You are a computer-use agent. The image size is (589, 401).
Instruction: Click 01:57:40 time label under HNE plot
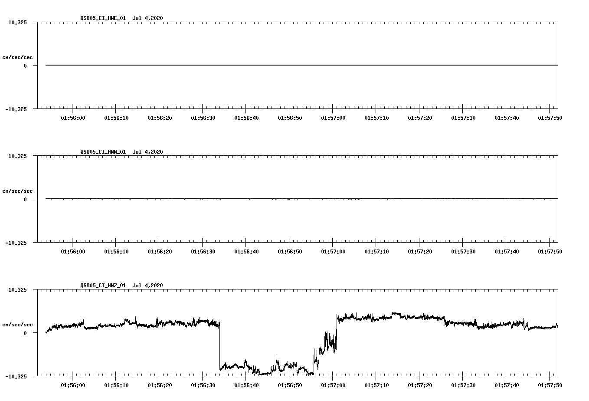click(x=507, y=118)
